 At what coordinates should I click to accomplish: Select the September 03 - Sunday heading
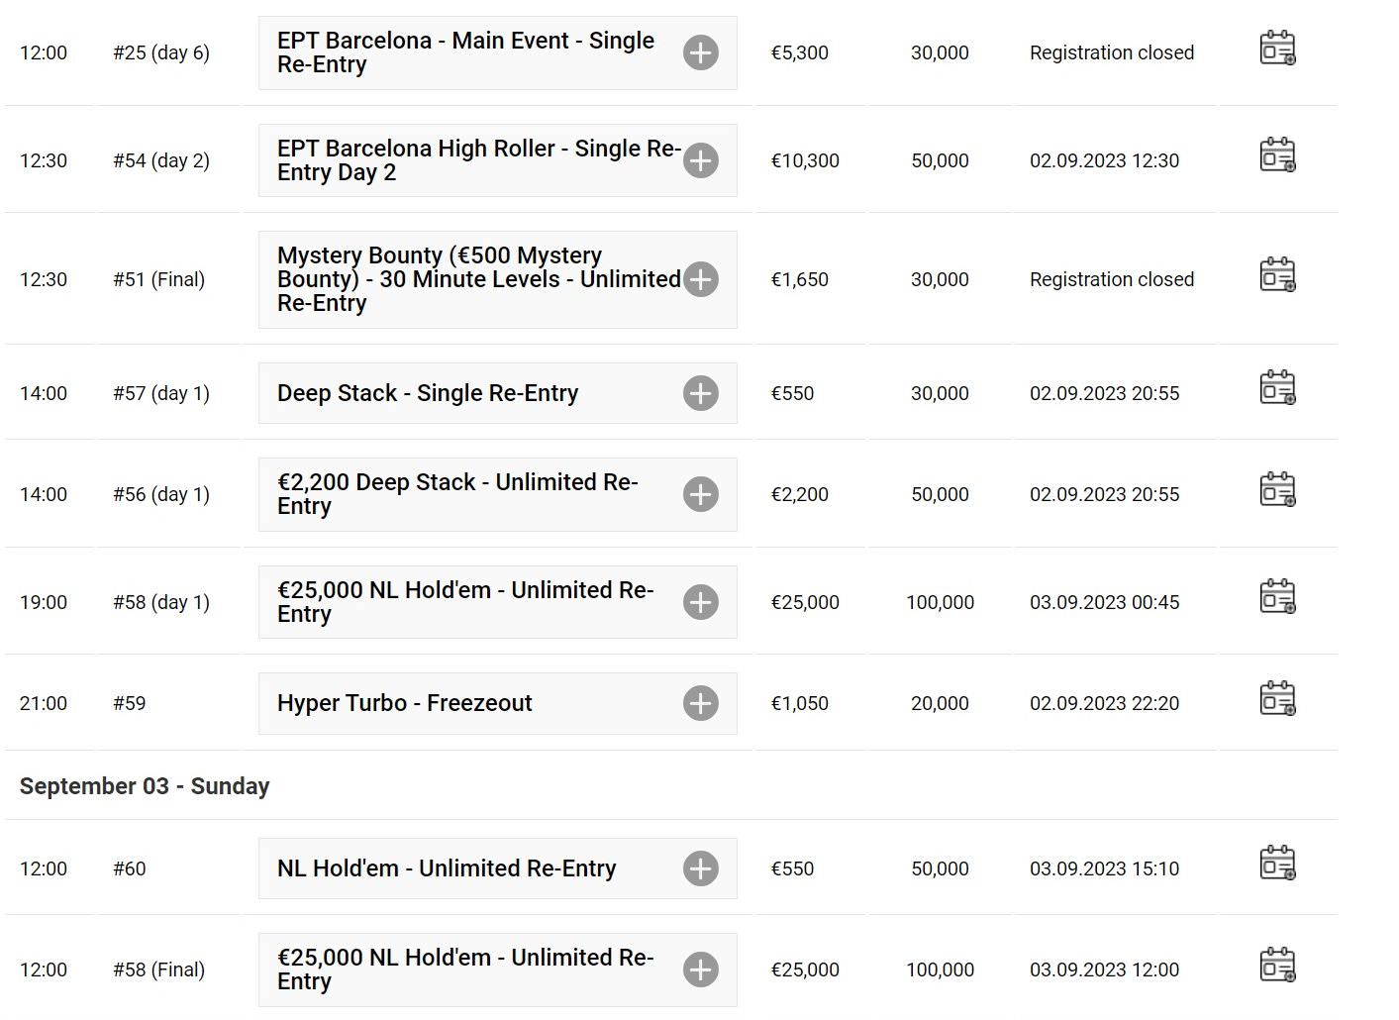145,786
